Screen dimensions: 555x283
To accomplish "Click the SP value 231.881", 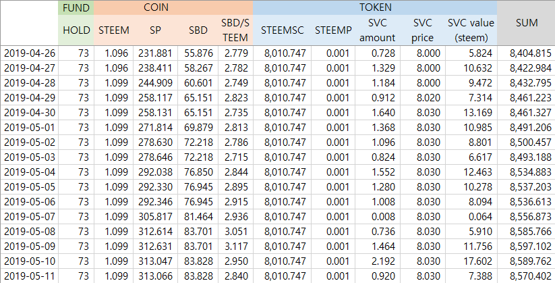I will coord(156,52).
